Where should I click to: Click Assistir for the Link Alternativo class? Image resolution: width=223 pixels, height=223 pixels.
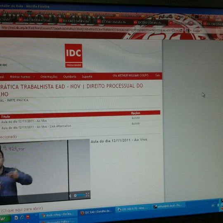point(136,123)
